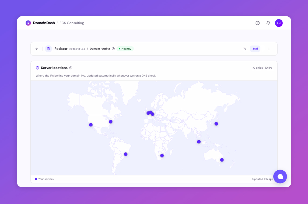Click the DomainDash lightning bolt logo
The image size is (308, 204).
(28, 23)
